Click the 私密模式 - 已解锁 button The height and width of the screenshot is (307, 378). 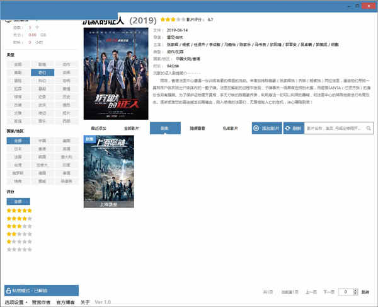pos(42,291)
